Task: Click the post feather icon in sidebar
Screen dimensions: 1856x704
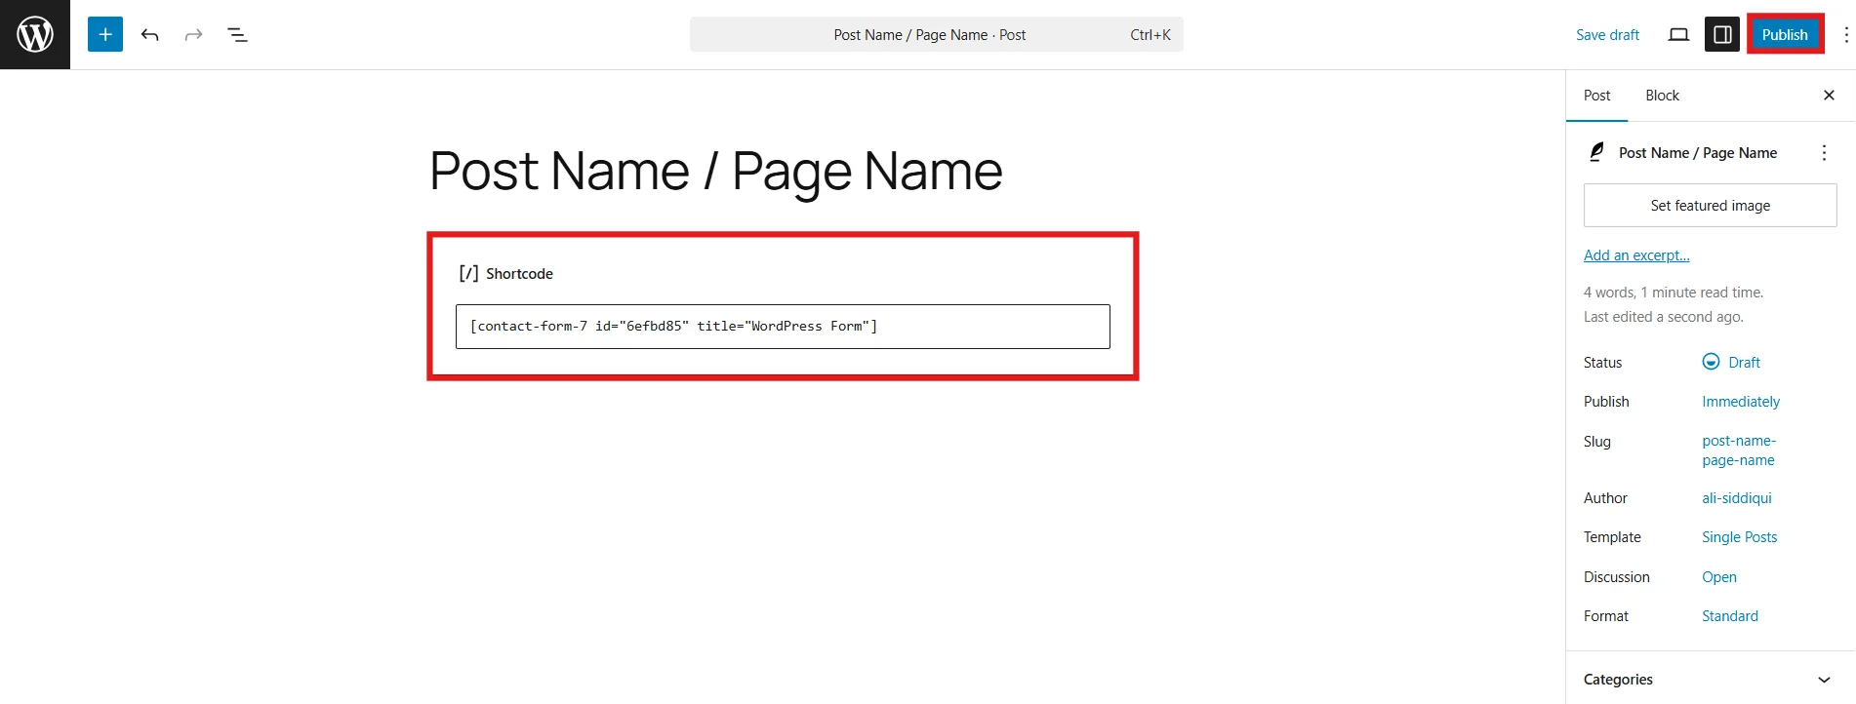Action: (x=1596, y=152)
